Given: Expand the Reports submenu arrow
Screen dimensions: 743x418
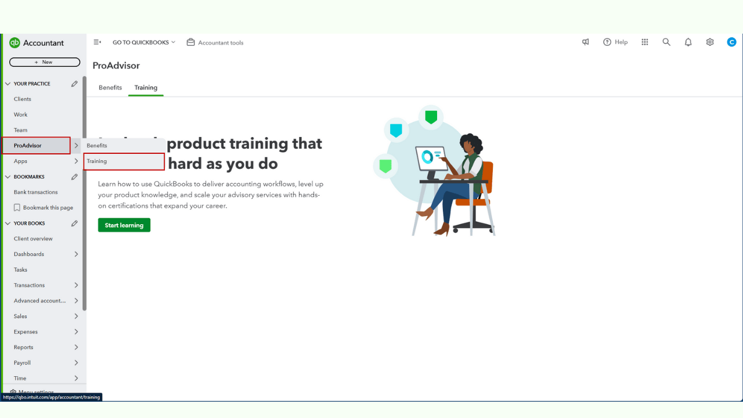Looking at the screenshot, I should point(76,347).
